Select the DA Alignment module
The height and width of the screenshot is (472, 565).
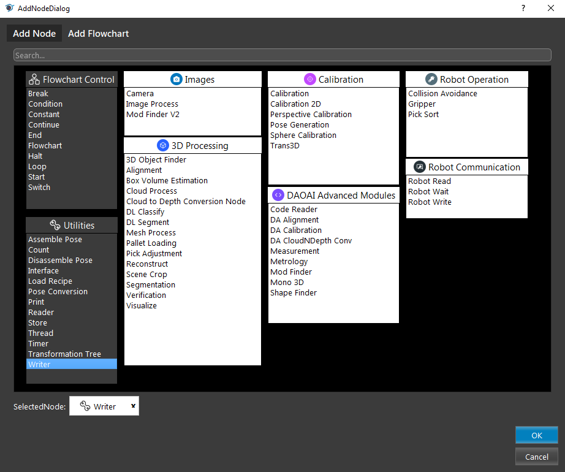[x=294, y=220]
